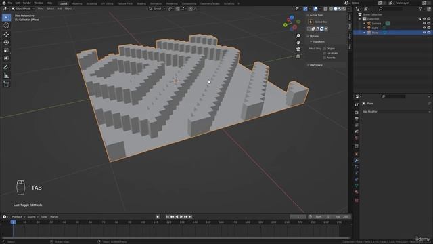Open the Edit menu
433x244 pixels.
tap(18, 3)
